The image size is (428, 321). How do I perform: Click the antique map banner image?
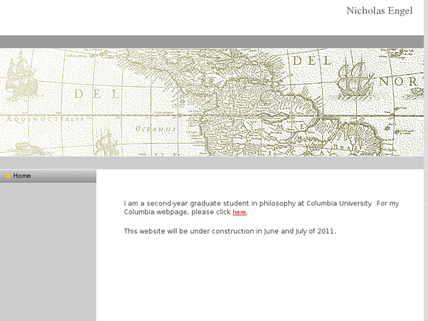point(212,102)
